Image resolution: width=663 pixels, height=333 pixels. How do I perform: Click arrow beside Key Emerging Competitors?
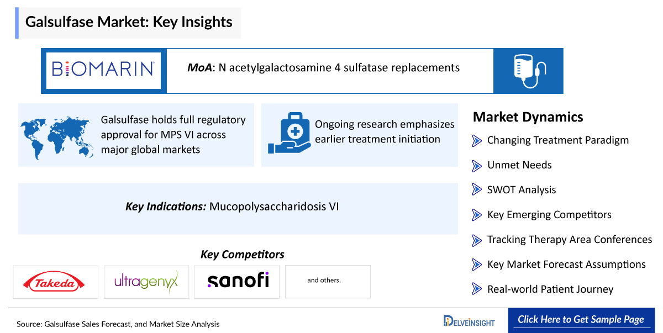click(477, 215)
